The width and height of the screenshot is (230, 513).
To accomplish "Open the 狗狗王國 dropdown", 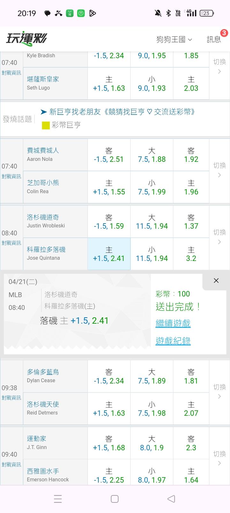I will pos(174,39).
